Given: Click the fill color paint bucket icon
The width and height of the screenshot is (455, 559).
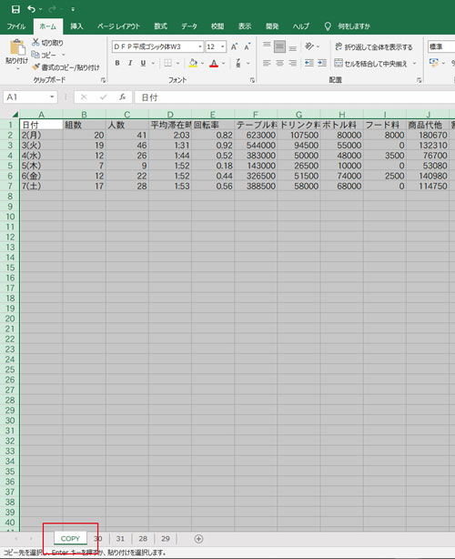Looking at the screenshot, I should [x=193, y=63].
